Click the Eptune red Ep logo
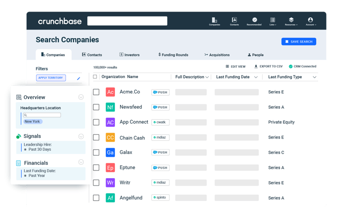Screen dimensions: 339x217 pyautogui.click(x=110, y=168)
